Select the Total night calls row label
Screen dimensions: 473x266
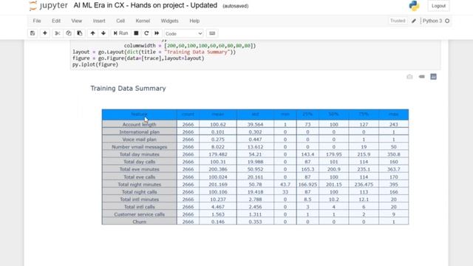[x=140, y=192]
